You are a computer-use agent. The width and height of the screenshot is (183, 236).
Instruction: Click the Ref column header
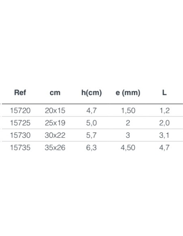pyautogui.click(x=20, y=93)
